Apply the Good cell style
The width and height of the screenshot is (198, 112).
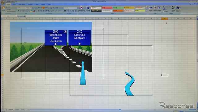click(118, 8)
